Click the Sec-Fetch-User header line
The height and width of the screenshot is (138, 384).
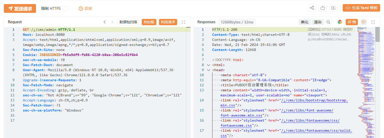[x=42, y=105]
